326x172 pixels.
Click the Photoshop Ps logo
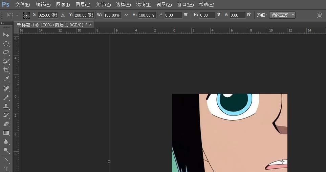[x=6, y=4]
